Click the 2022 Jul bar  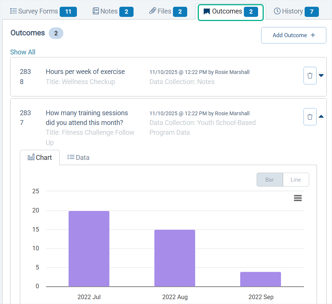(89, 249)
